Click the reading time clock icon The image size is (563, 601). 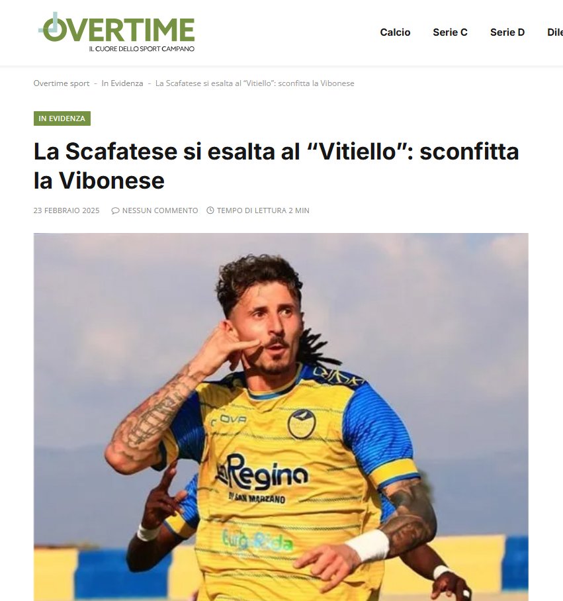210,210
